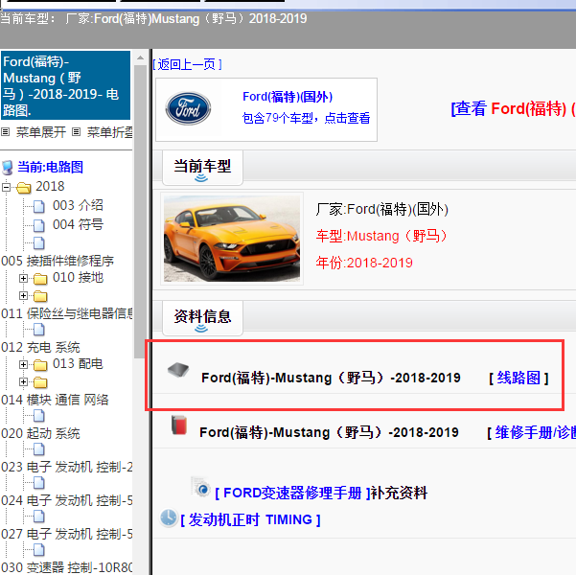Click the 菜单折叠 list icon
Screen dimensions: 576x575
76,132
